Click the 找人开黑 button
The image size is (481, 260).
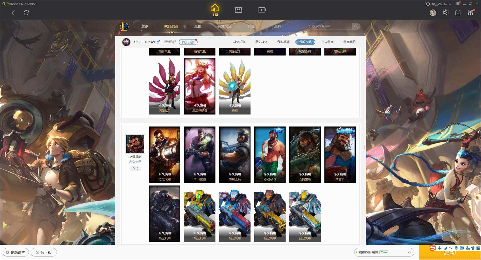coord(188,42)
